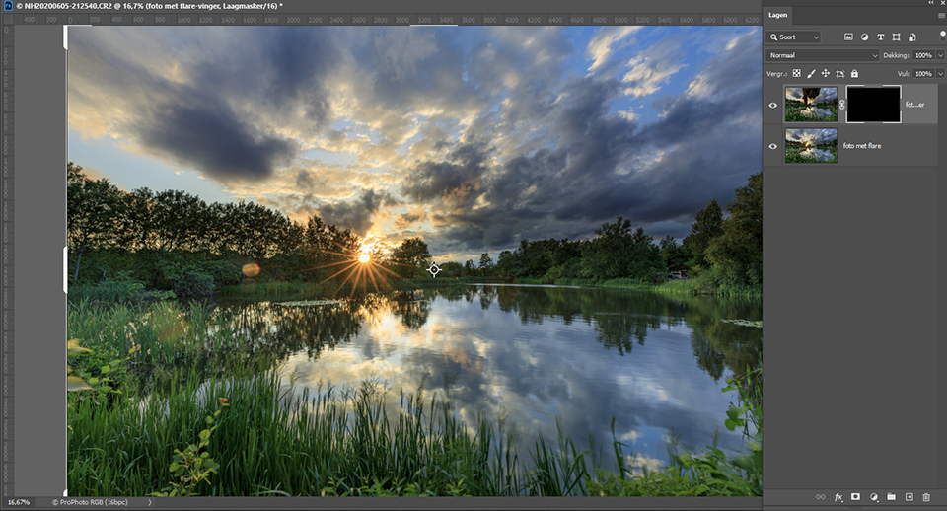This screenshot has height=511, width=947.
Task: Click the 16,67% zoom level field
Action: tap(18, 502)
